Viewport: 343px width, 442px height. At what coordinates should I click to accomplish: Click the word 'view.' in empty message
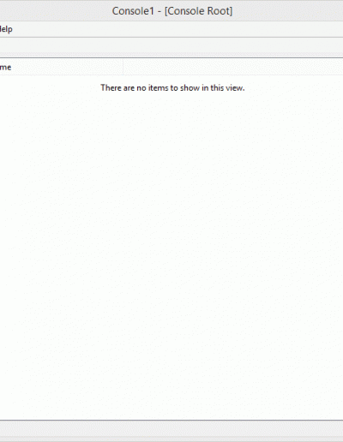235,87
